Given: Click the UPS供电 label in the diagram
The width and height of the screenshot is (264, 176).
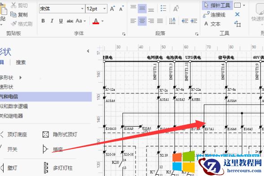Looking at the screenshot, I should [x=193, y=57].
